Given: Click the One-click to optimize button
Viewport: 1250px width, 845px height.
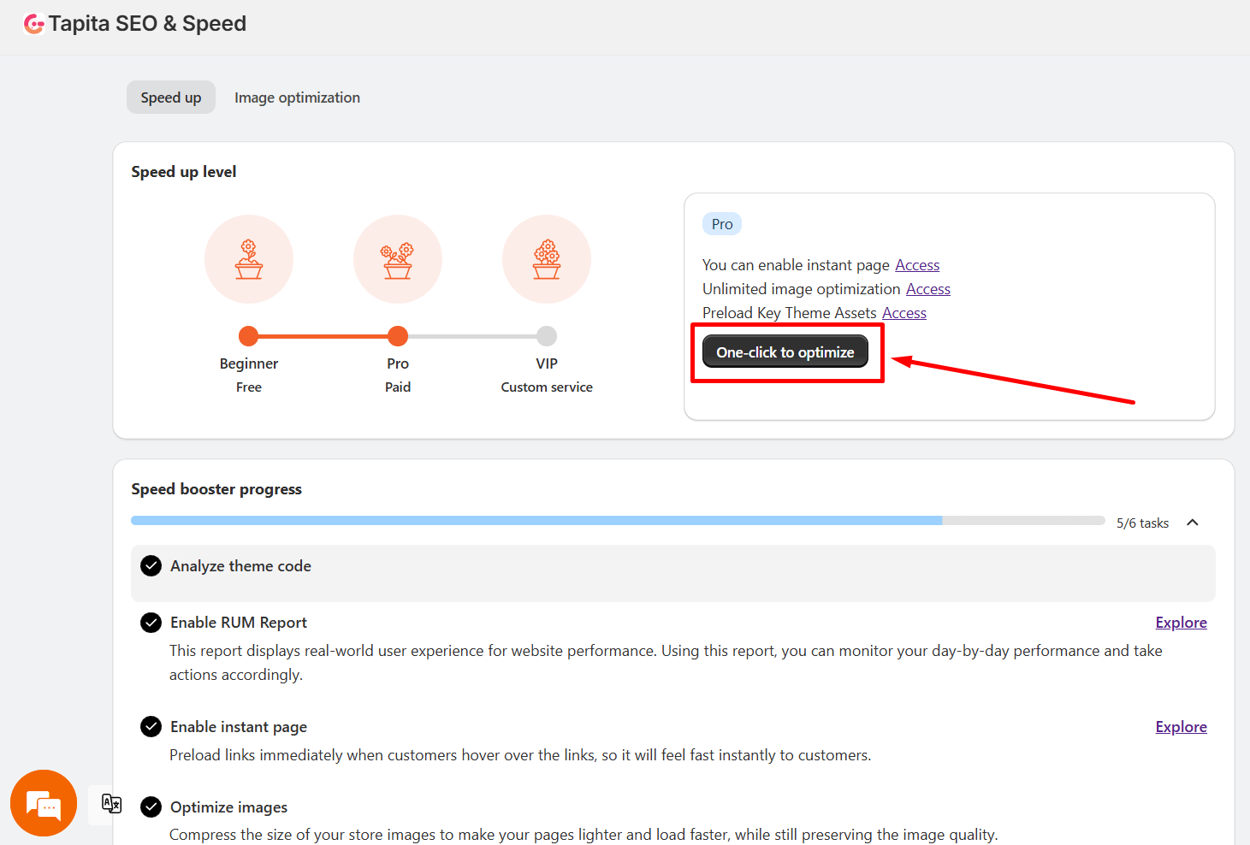Looking at the screenshot, I should (x=785, y=352).
